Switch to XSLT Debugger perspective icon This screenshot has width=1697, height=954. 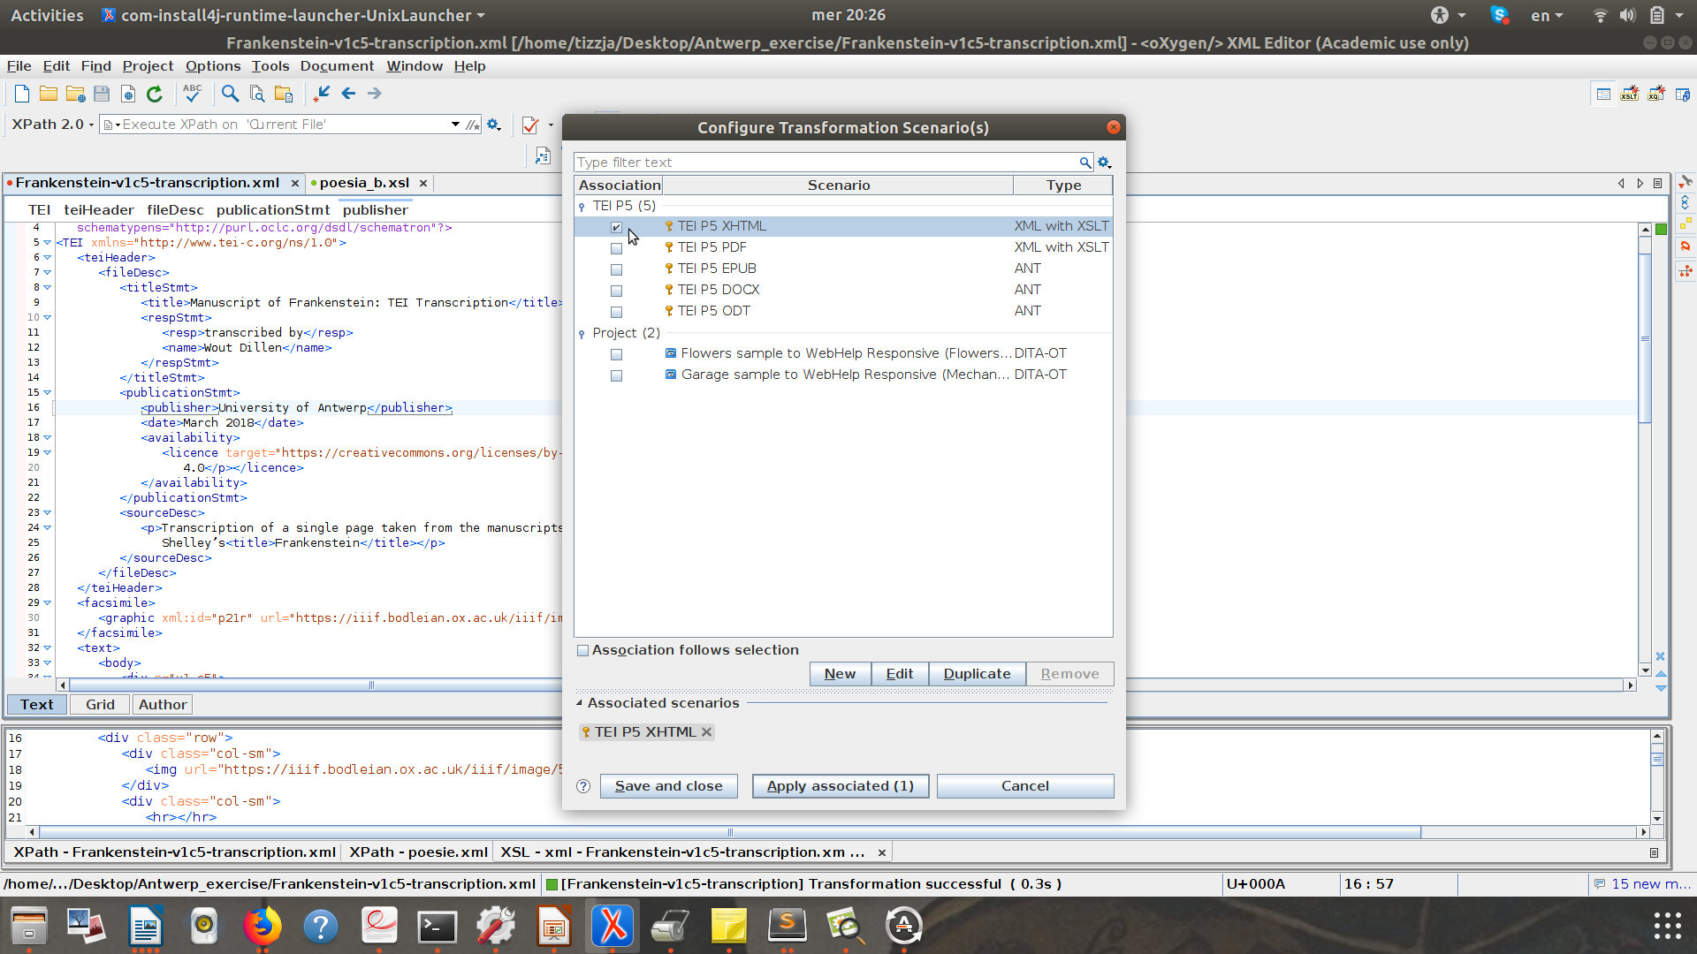coord(1630,94)
